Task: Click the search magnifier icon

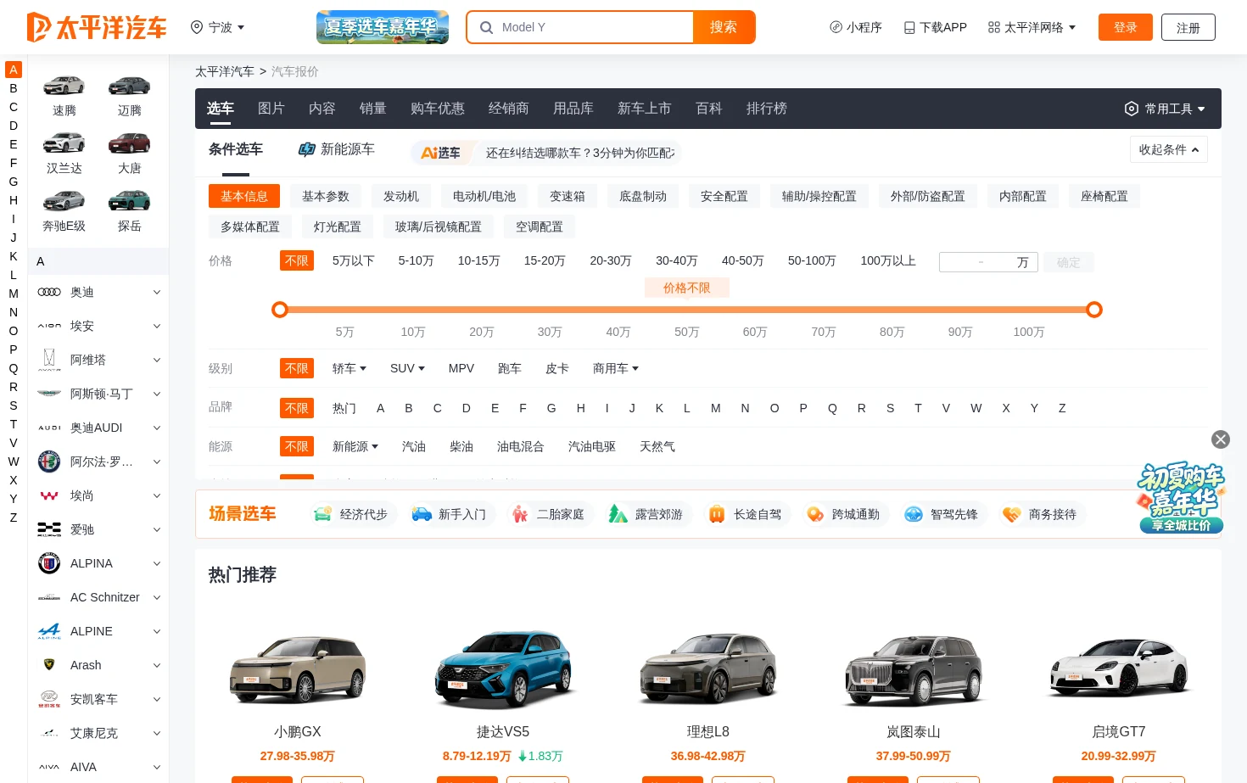Action: tap(486, 27)
